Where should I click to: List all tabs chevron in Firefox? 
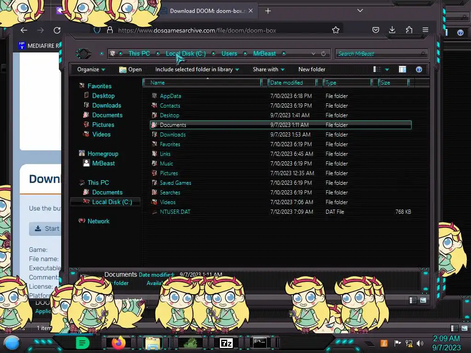(360, 11)
